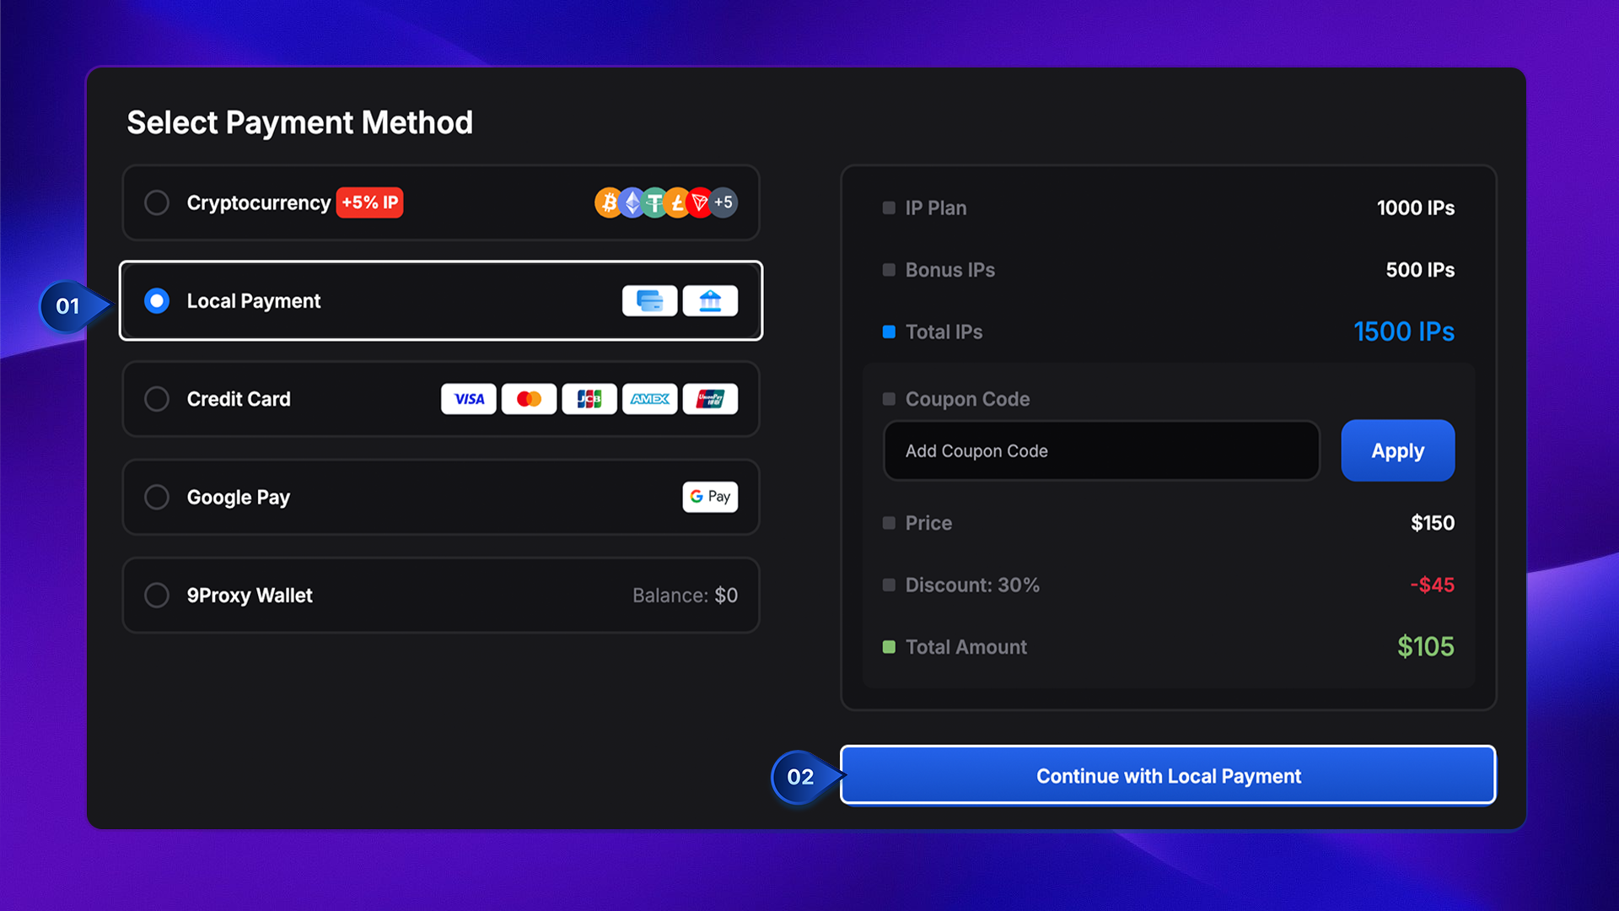The height and width of the screenshot is (911, 1619).
Task: Select the Credit Card radio option
Action: (157, 399)
